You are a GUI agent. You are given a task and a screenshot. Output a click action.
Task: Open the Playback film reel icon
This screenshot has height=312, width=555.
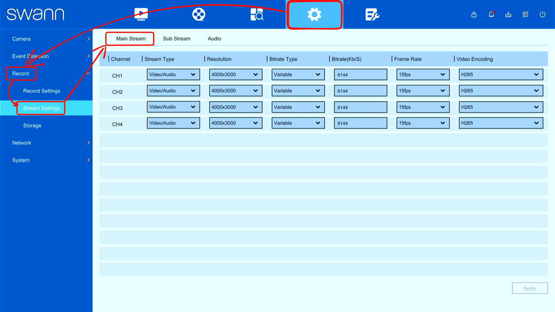pos(198,14)
